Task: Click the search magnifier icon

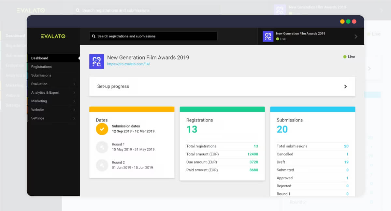Action: (94, 36)
